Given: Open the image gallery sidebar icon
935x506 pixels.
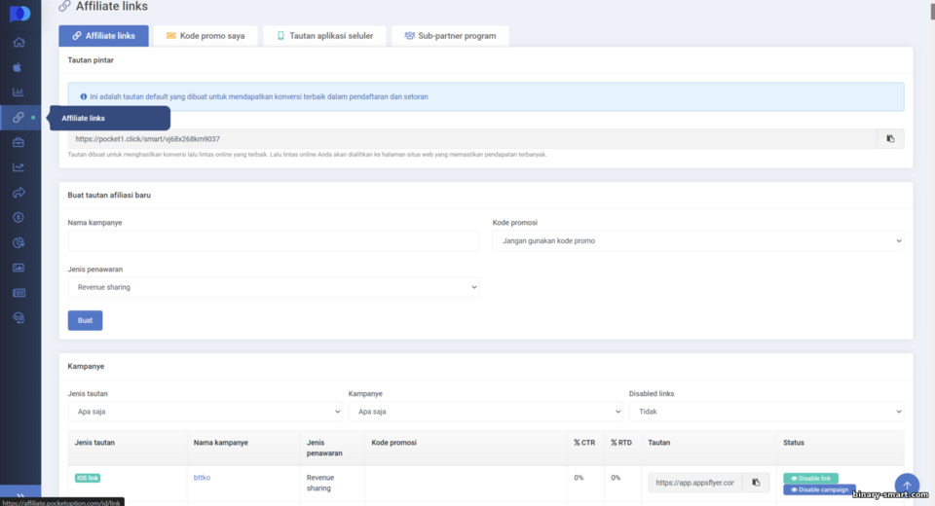Looking at the screenshot, I should 19,268.
